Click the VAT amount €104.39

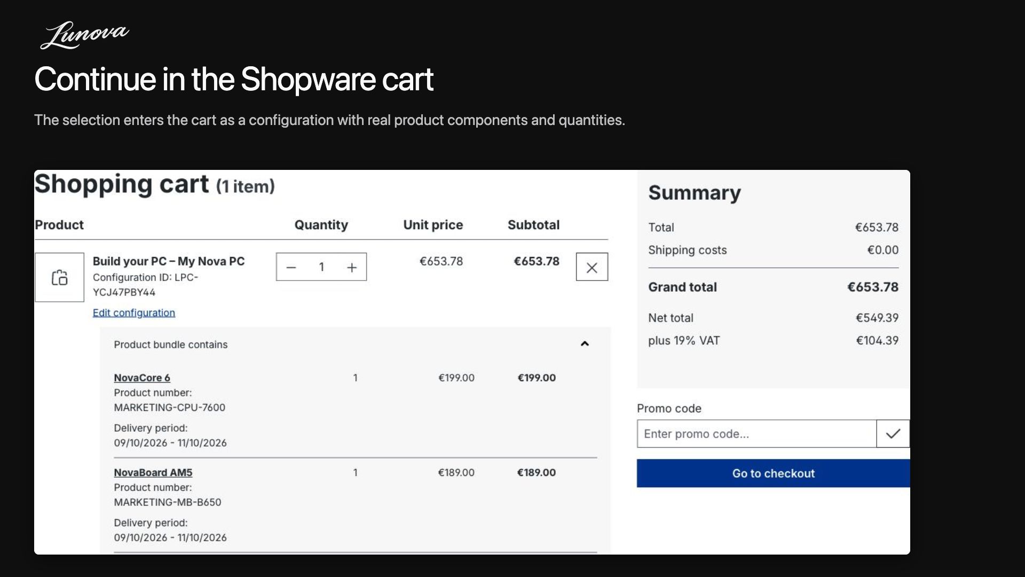[x=877, y=340]
